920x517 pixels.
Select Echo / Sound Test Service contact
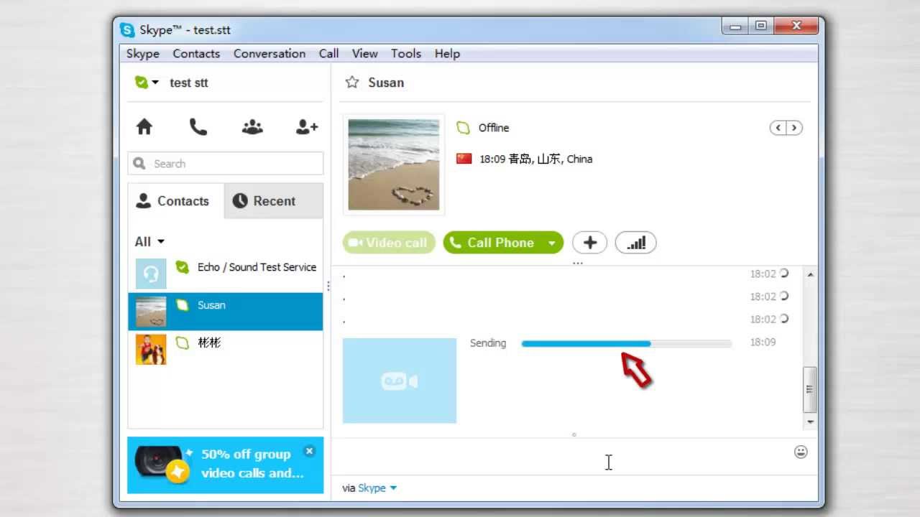[226, 274]
